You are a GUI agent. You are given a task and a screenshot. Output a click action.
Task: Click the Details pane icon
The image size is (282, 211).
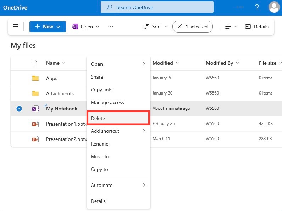coord(248,27)
